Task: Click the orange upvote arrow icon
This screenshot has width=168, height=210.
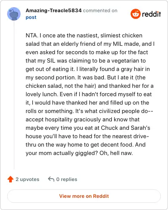Action: point(10,179)
